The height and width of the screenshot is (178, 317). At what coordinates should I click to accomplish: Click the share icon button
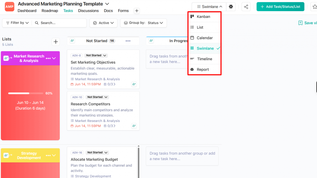pos(246,7)
